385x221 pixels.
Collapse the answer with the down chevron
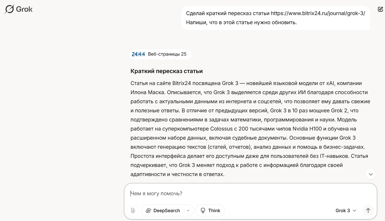click(370, 174)
